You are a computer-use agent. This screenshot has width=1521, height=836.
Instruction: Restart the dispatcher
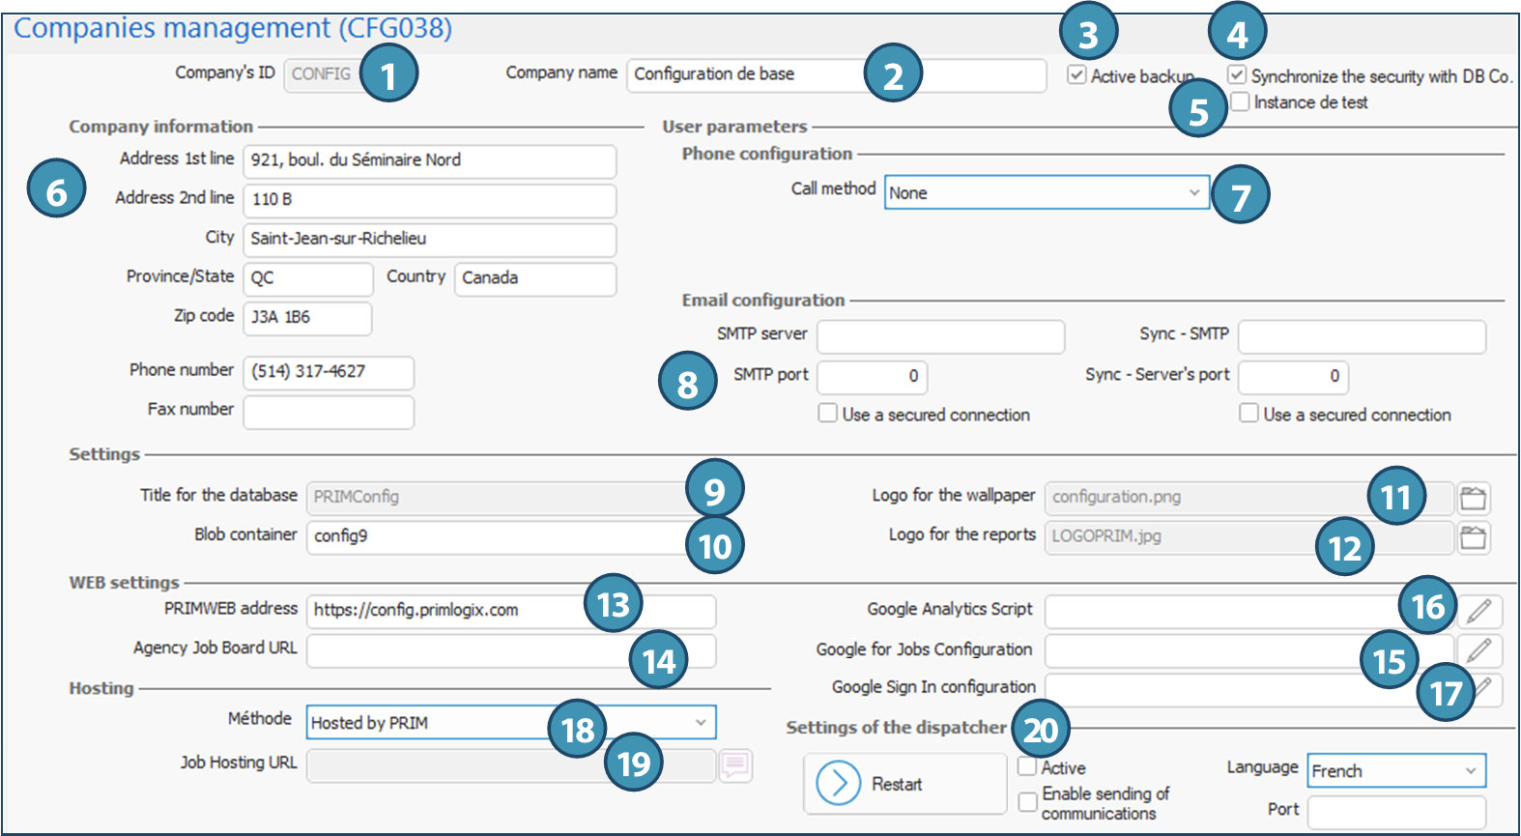[904, 784]
